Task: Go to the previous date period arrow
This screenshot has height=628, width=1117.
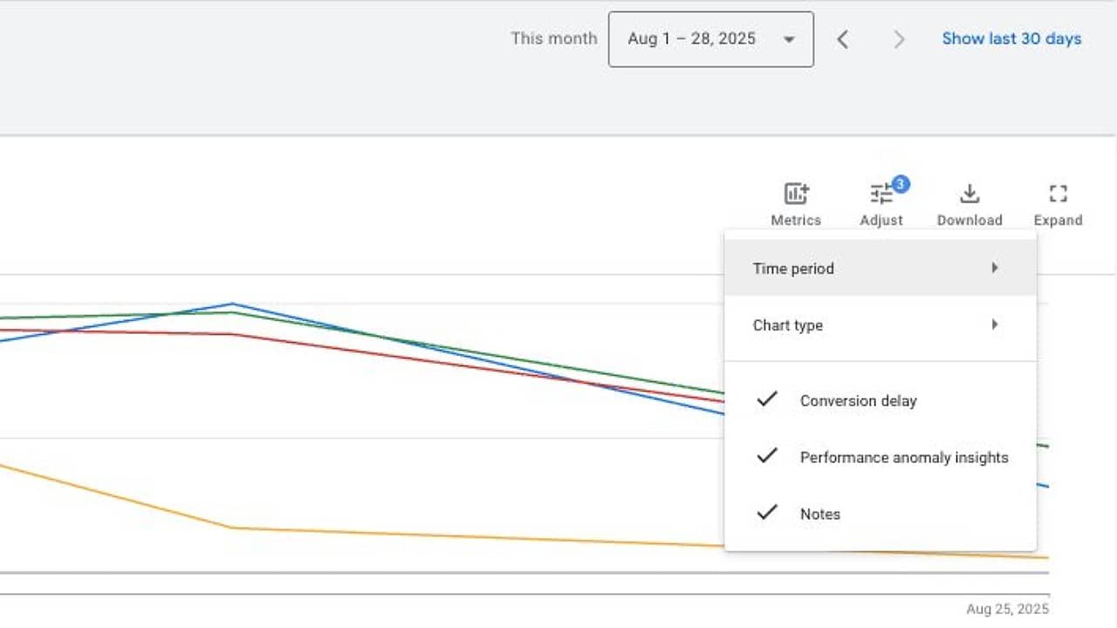Action: pos(842,39)
